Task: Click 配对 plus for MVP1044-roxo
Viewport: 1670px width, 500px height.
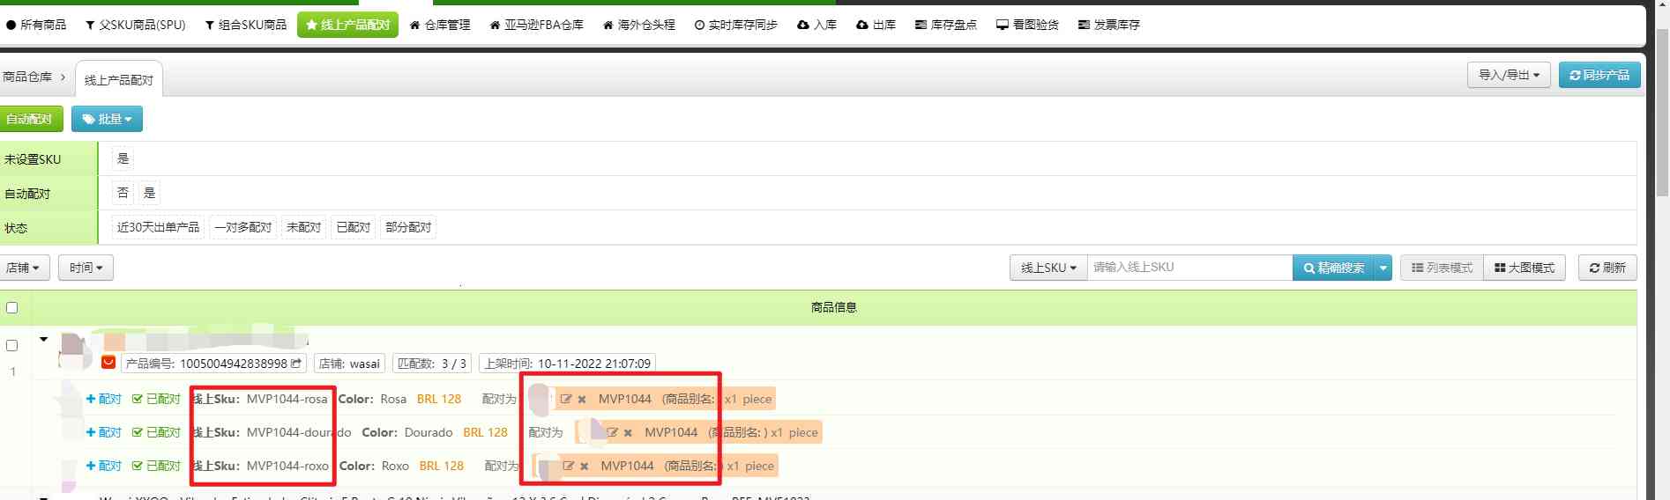Action: [103, 466]
